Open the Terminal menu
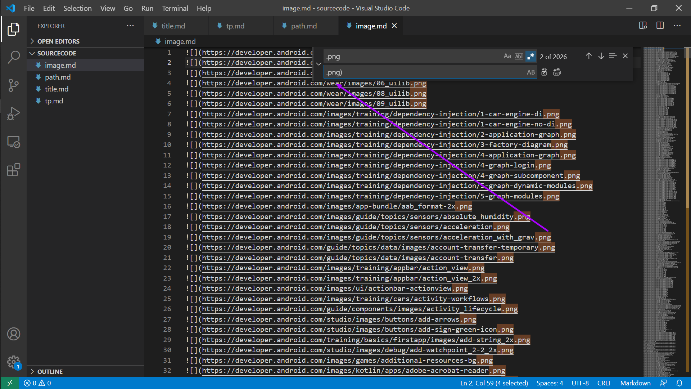This screenshot has height=389, width=691. click(175, 8)
